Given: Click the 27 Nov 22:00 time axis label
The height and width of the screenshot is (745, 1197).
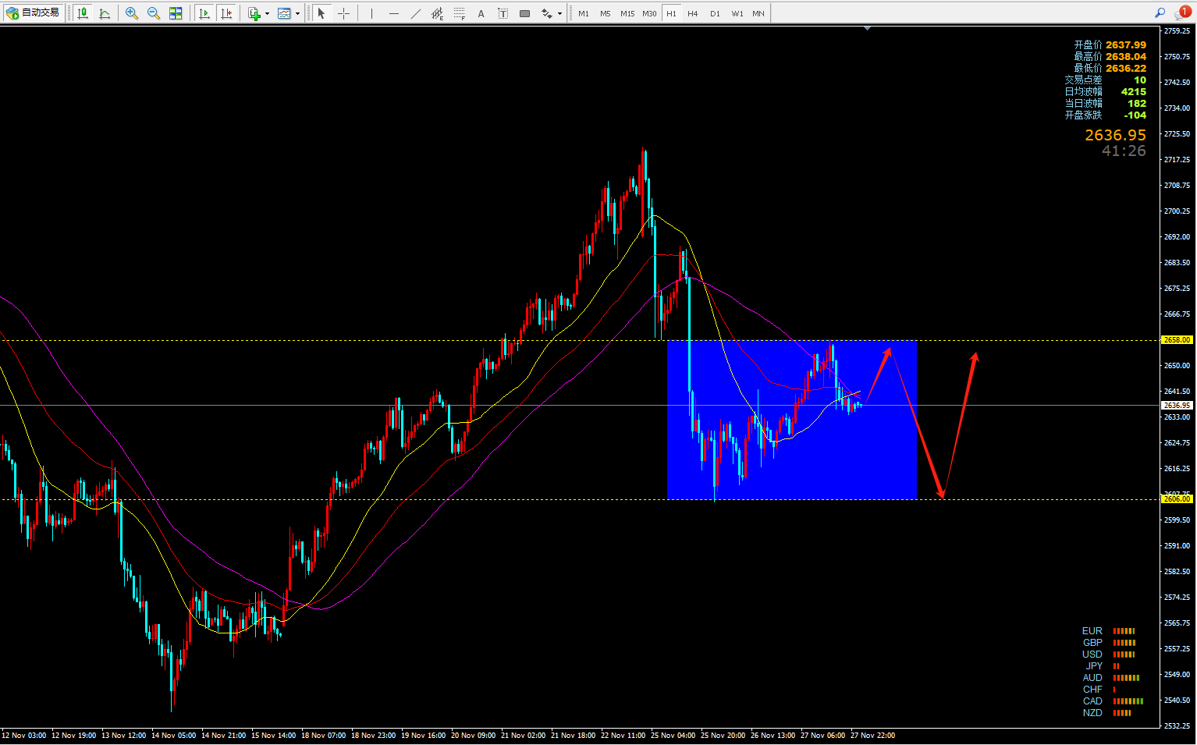Looking at the screenshot, I should 872,736.
